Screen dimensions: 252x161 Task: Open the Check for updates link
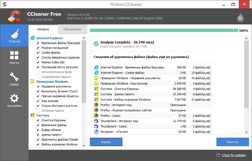tap(234, 155)
